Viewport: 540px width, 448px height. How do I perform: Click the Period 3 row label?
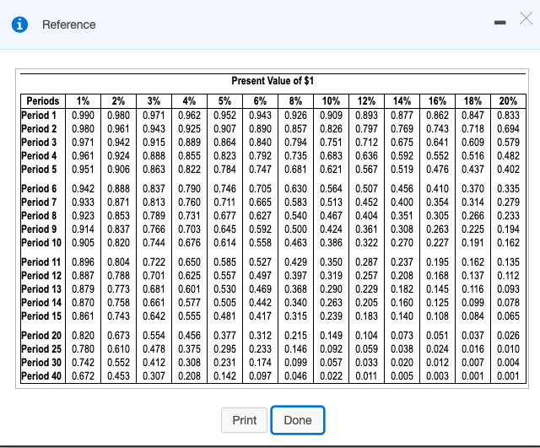coord(39,142)
